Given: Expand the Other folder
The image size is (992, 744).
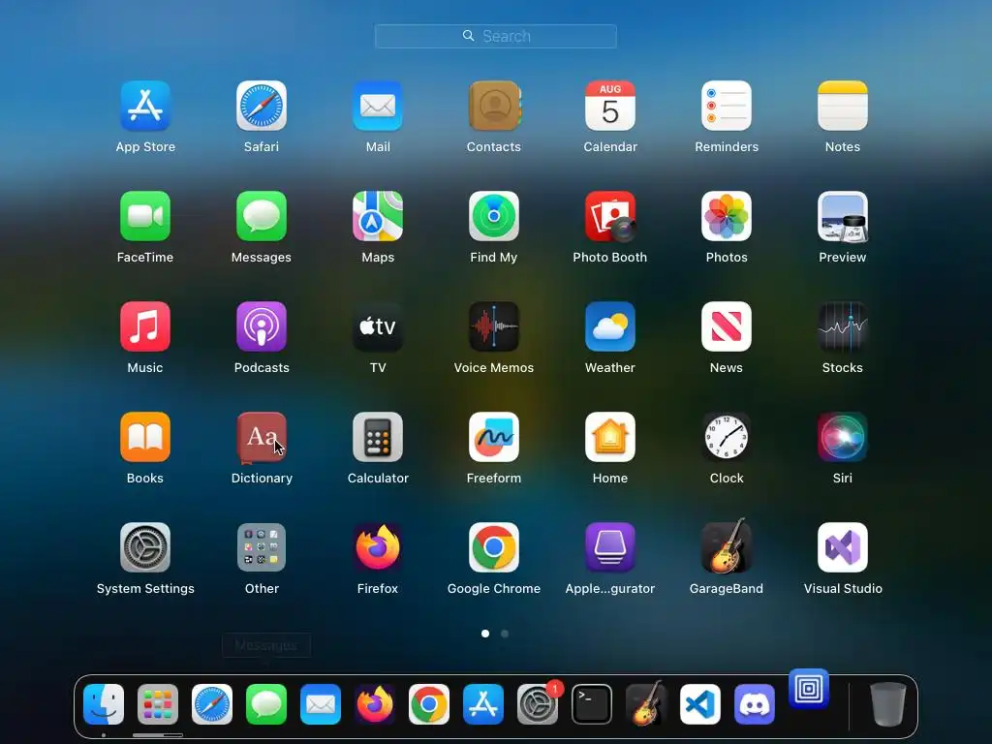Looking at the screenshot, I should pos(262,547).
